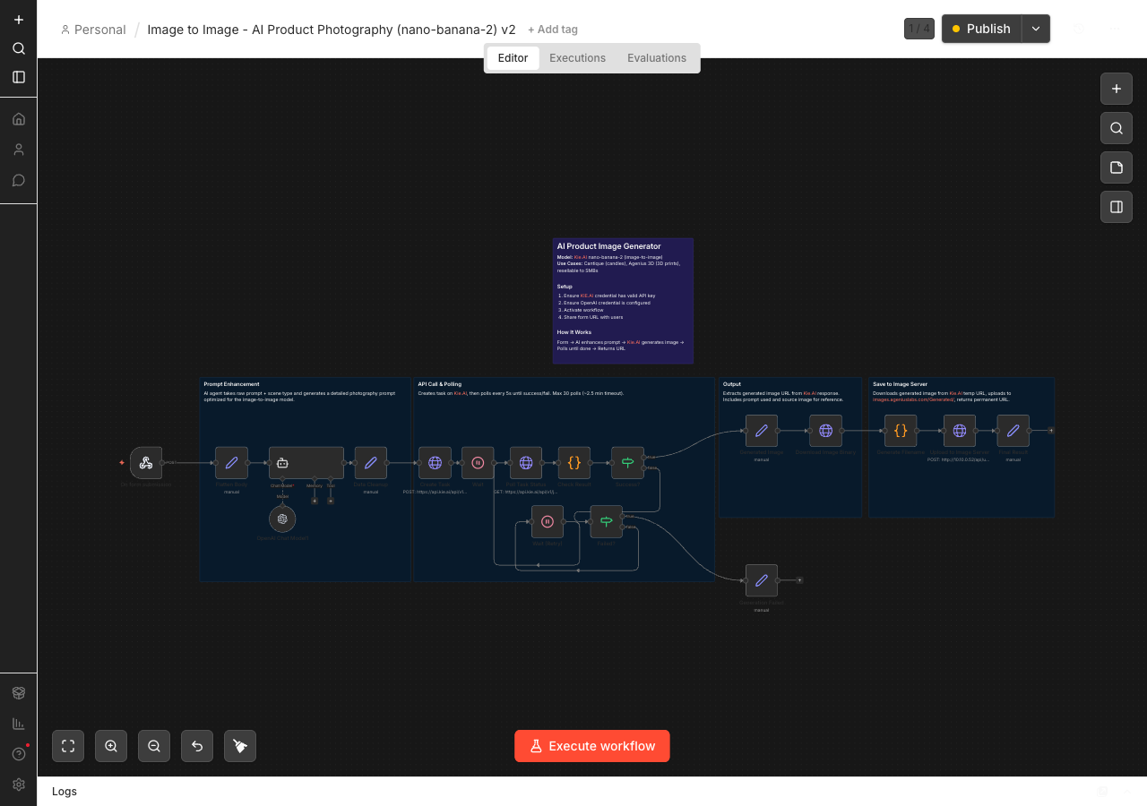Image resolution: width=1147 pixels, height=806 pixels.
Task: Expand the Logs panel at the bottom
Action: pyautogui.click(x=65, y=792)
